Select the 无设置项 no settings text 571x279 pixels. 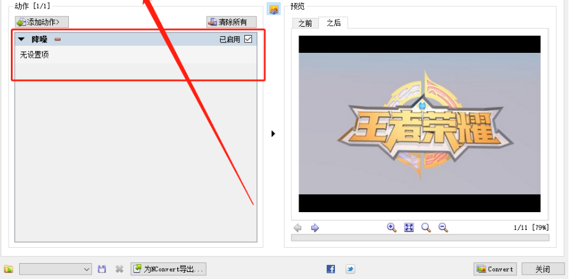coord(34,55)
